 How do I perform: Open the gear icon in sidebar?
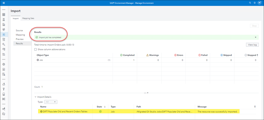tap(4, 64)
